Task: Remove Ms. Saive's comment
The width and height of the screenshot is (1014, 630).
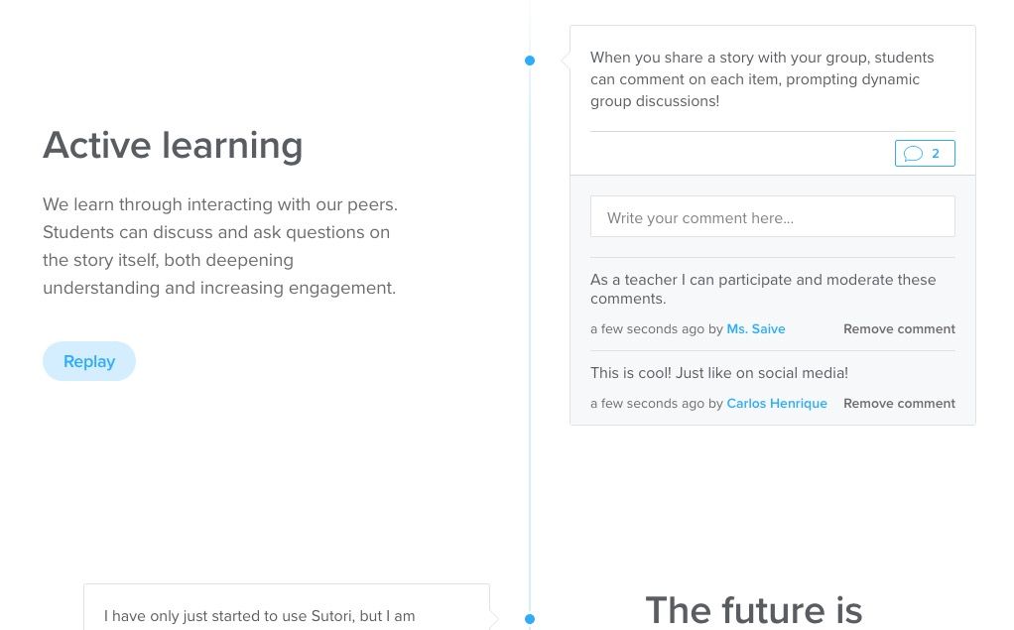Action: (x=899, y=328)
